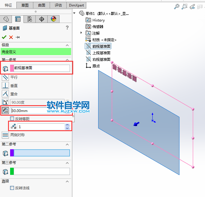This screenshot has height=197, width=205.
Task: Click the 30.00mm offset distance field
Action: (38, 111)
